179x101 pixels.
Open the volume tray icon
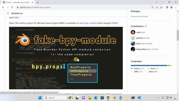tap(171, 98)
